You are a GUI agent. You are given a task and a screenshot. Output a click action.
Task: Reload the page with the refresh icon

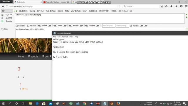pos(120,6)
